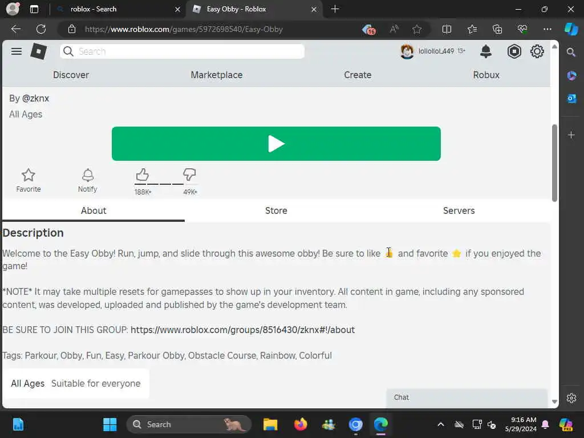Open Edge tab actions menu icon

click(x=34, y=9)
